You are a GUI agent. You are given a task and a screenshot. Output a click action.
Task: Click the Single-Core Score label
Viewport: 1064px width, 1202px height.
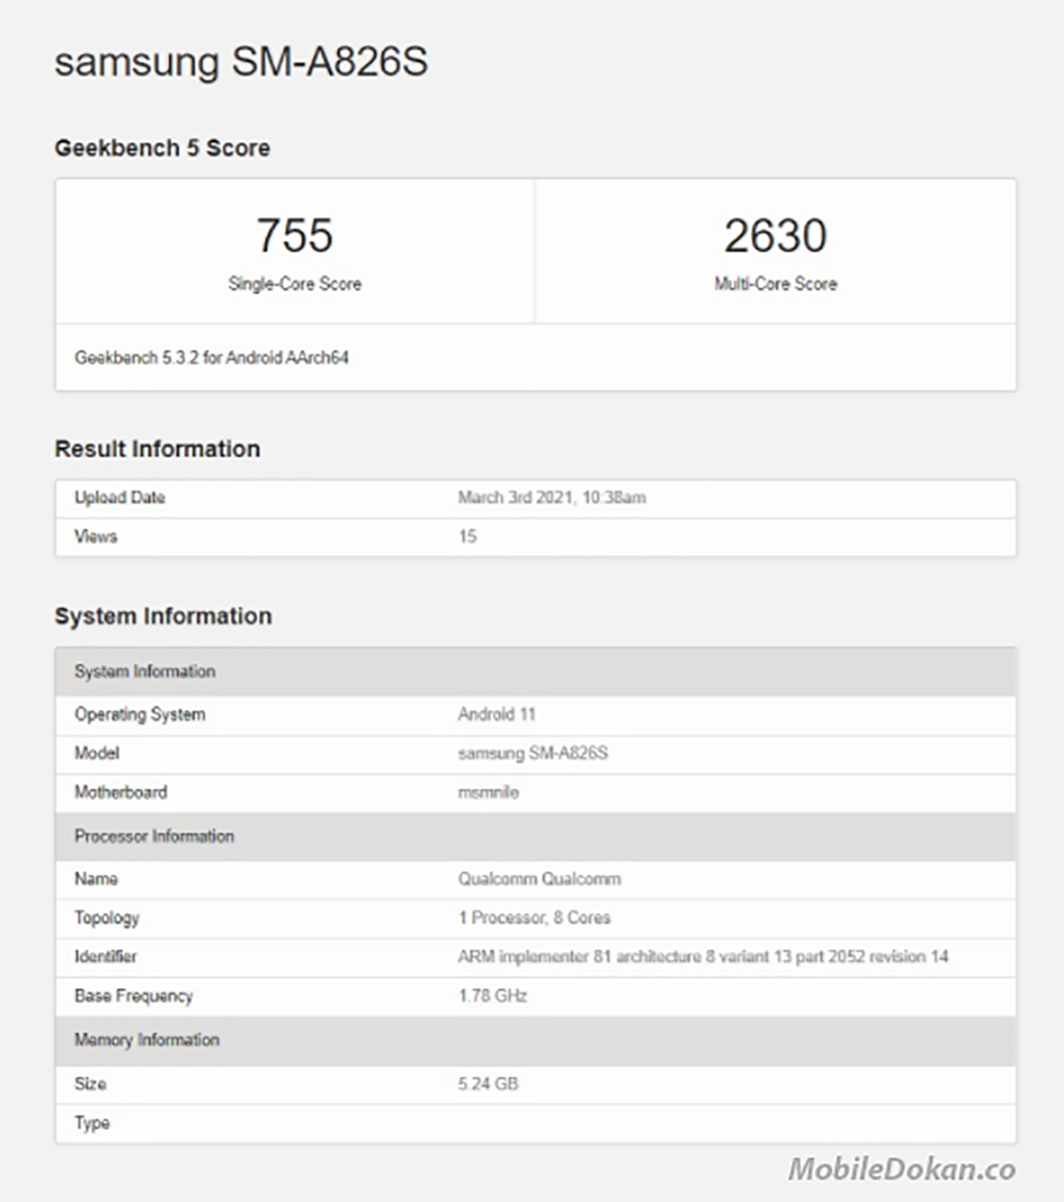pyautogui.click(x=294, y=284)
